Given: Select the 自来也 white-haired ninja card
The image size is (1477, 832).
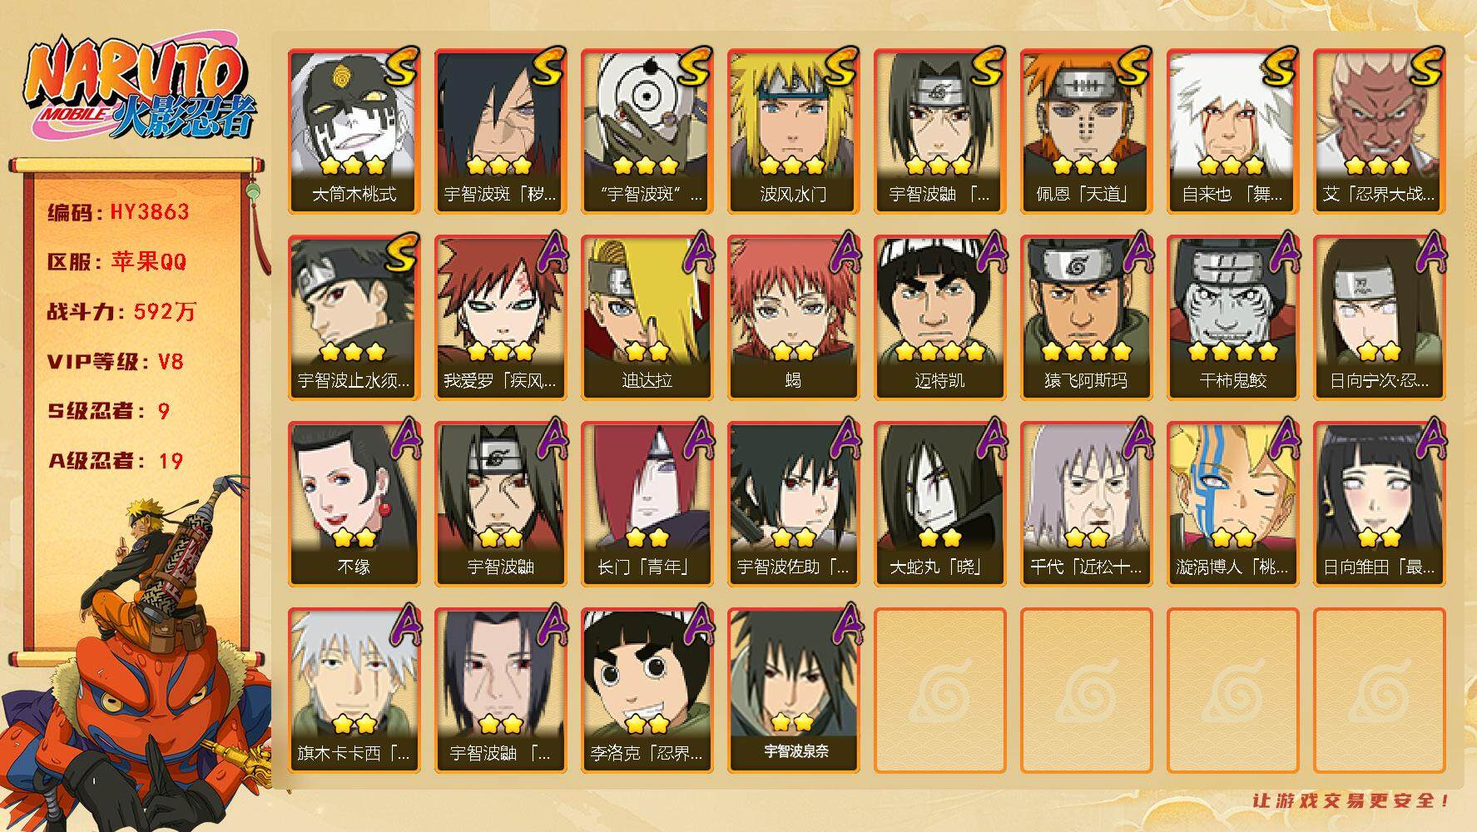Looking at the screenshot, I should (x=1232, y=131).
